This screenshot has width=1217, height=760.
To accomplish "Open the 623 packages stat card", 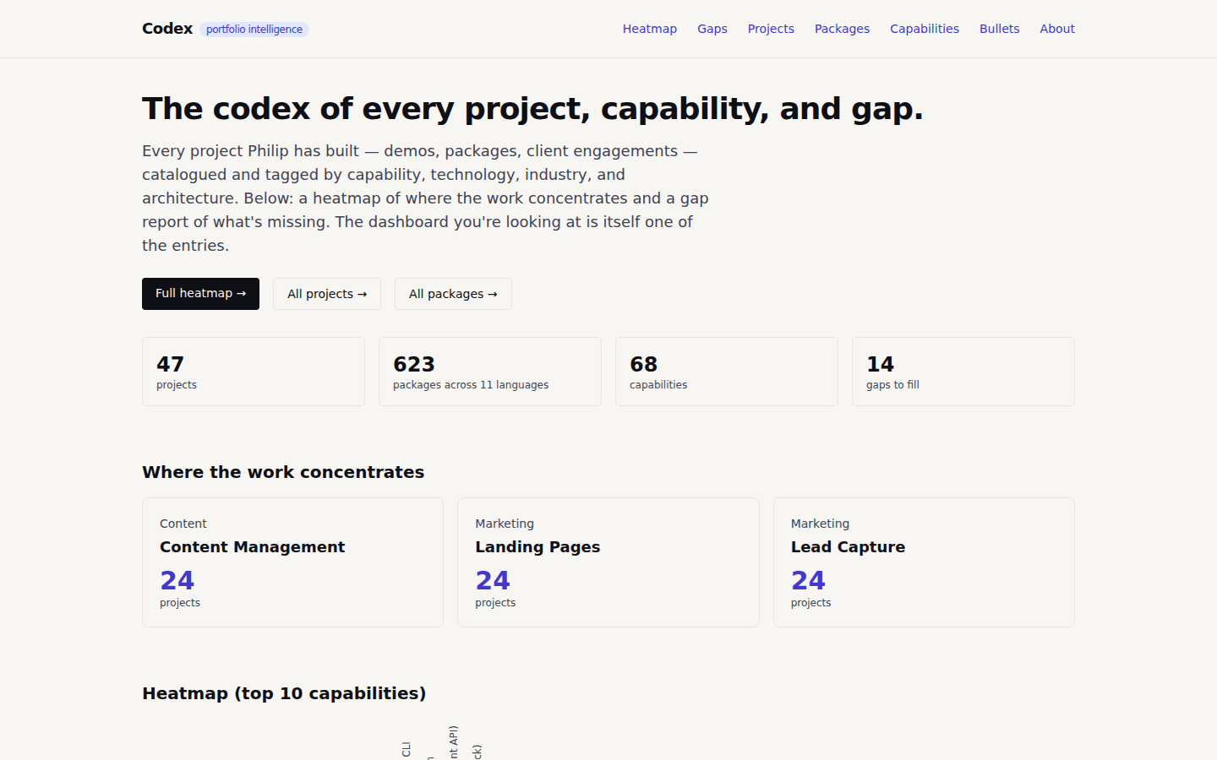I will (x=490, y=372).
